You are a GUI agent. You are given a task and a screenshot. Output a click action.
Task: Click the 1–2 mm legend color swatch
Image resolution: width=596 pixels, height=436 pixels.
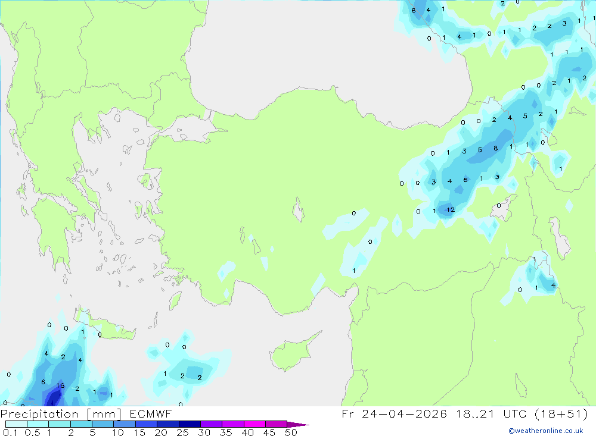(60, 424)
